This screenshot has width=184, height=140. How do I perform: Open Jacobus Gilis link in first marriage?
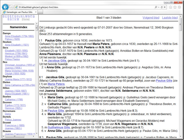(57, 61)
